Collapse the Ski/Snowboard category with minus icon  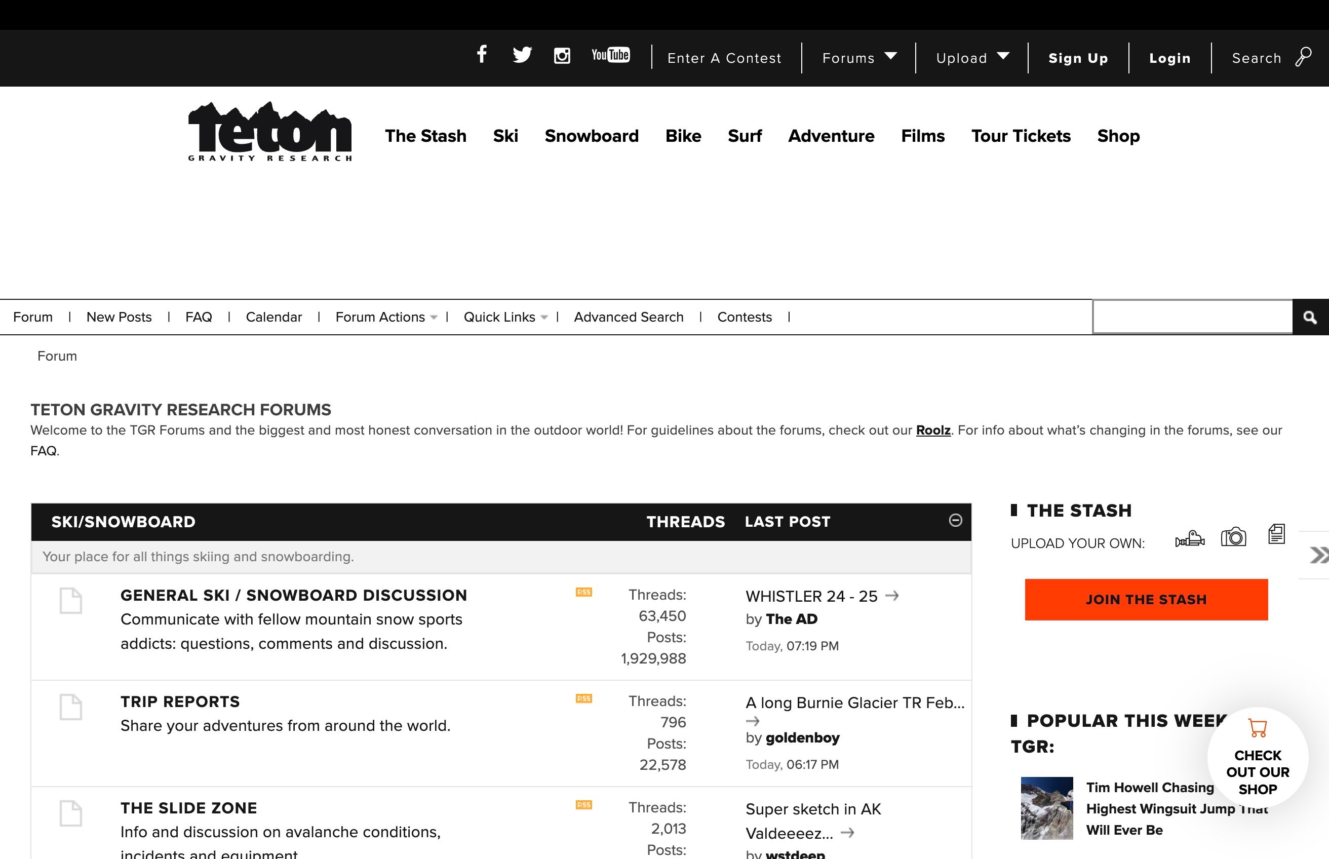point(955,521)
